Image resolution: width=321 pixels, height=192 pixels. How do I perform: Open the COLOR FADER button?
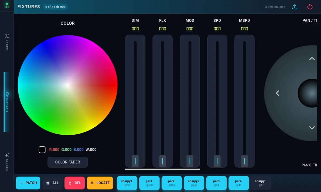pos(68,162)
